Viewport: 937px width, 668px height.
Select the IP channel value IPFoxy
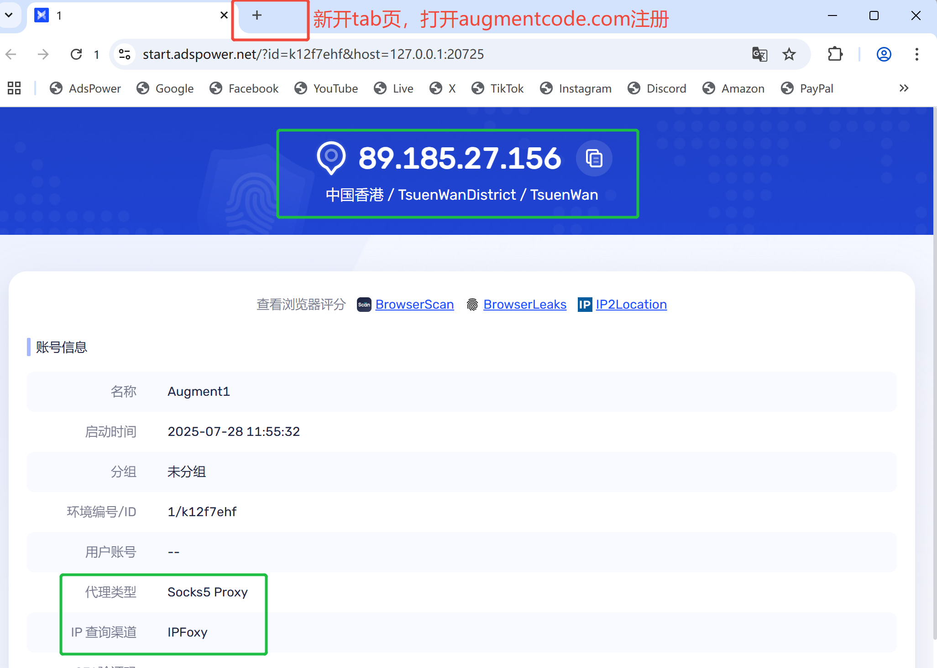coord(188,632)
